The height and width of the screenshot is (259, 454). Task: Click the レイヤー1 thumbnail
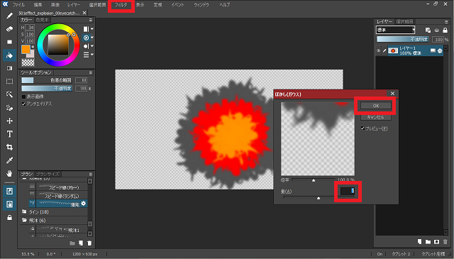(393, 50)
